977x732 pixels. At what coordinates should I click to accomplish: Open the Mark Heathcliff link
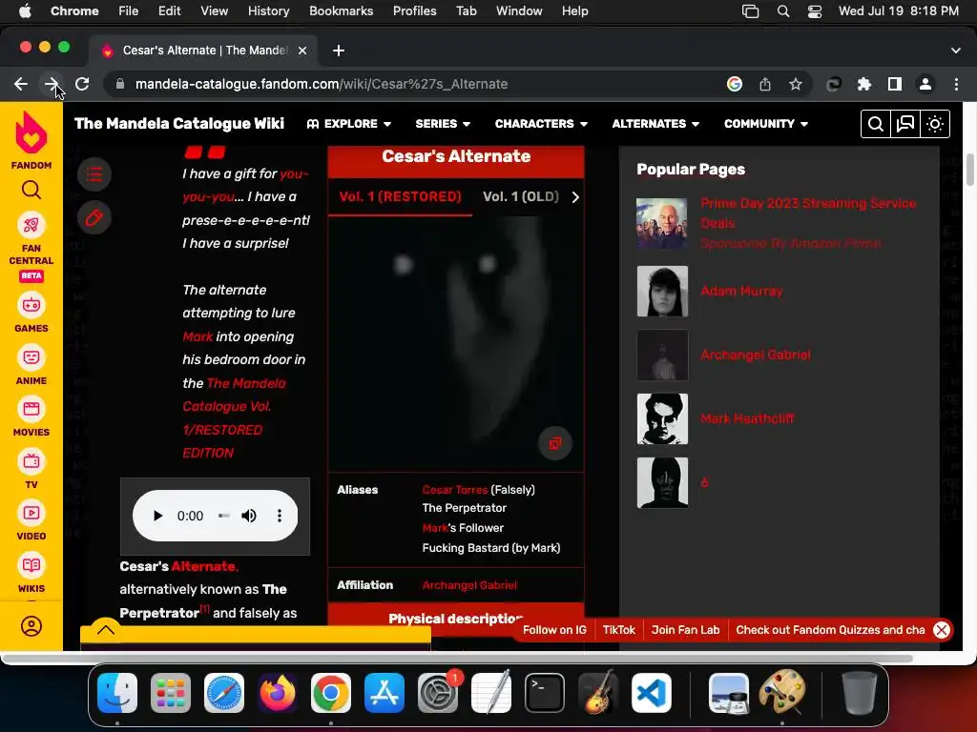[747, 419]
